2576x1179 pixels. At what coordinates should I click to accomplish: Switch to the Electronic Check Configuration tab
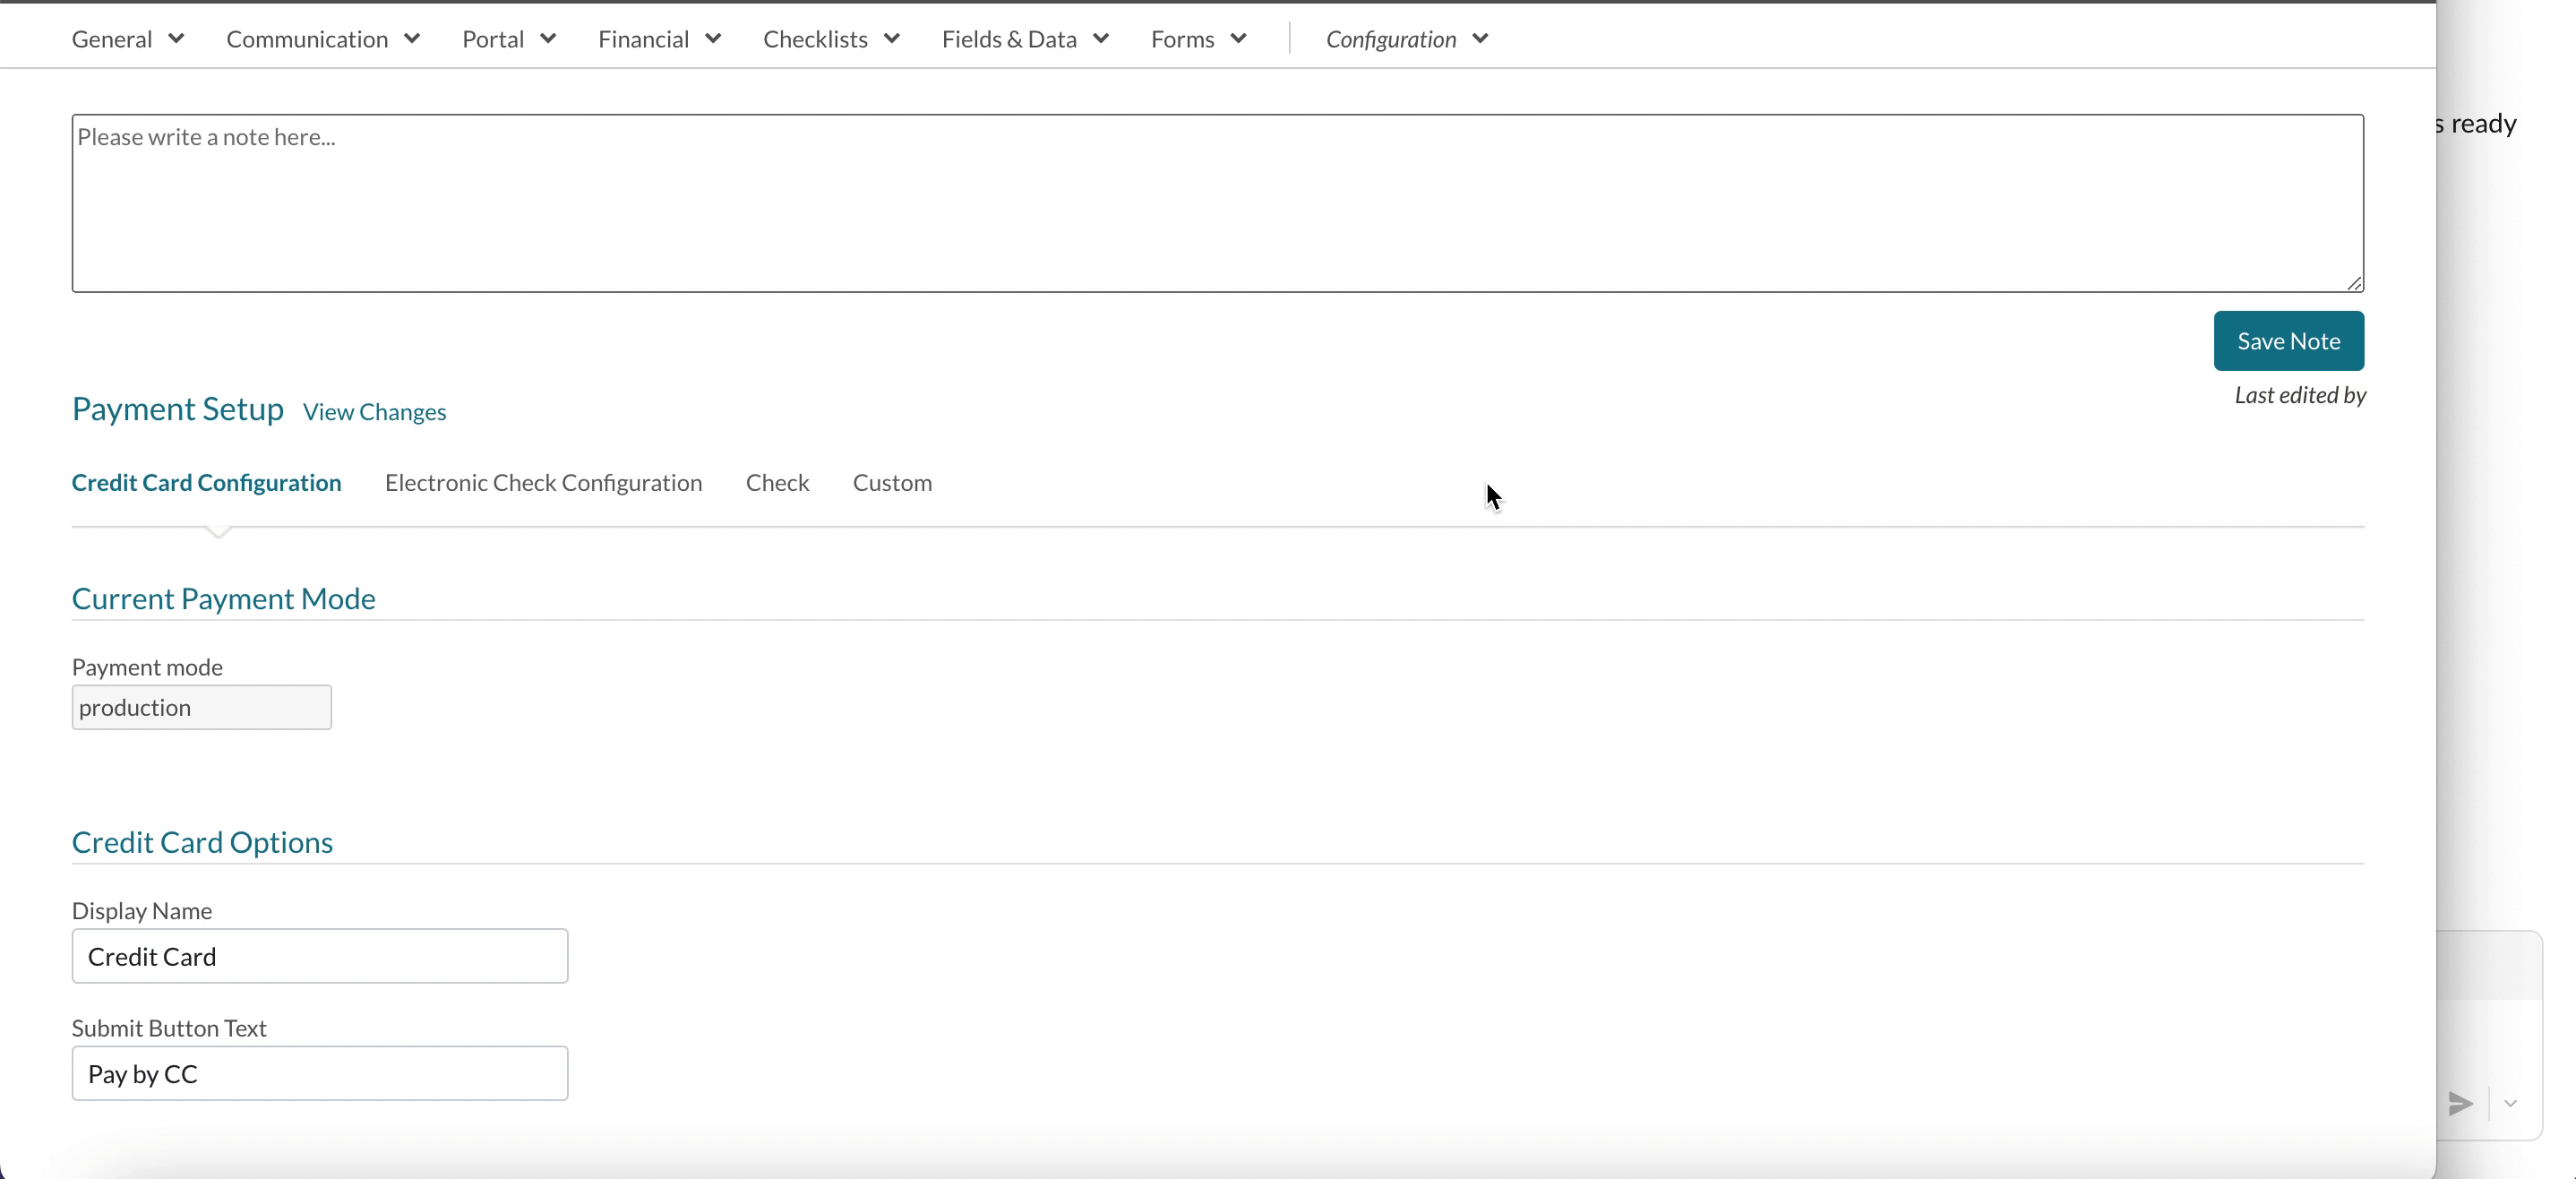point(543,483)
